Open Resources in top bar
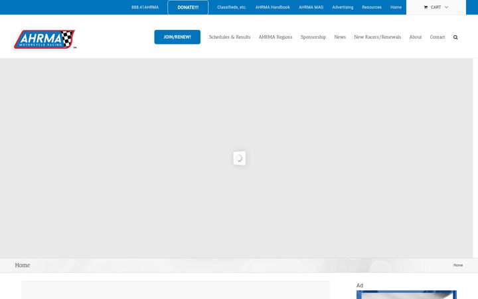Viewport: 478px width, 299px height. pos(372,7)
